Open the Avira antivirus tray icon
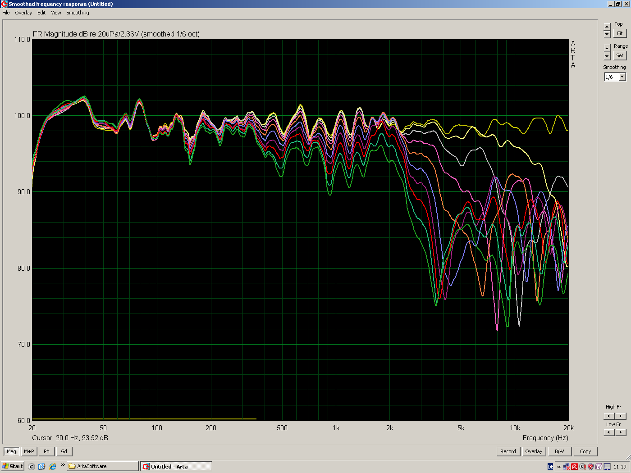The height and width of the screenshot is (473, 631). click(x=575, y=467)
